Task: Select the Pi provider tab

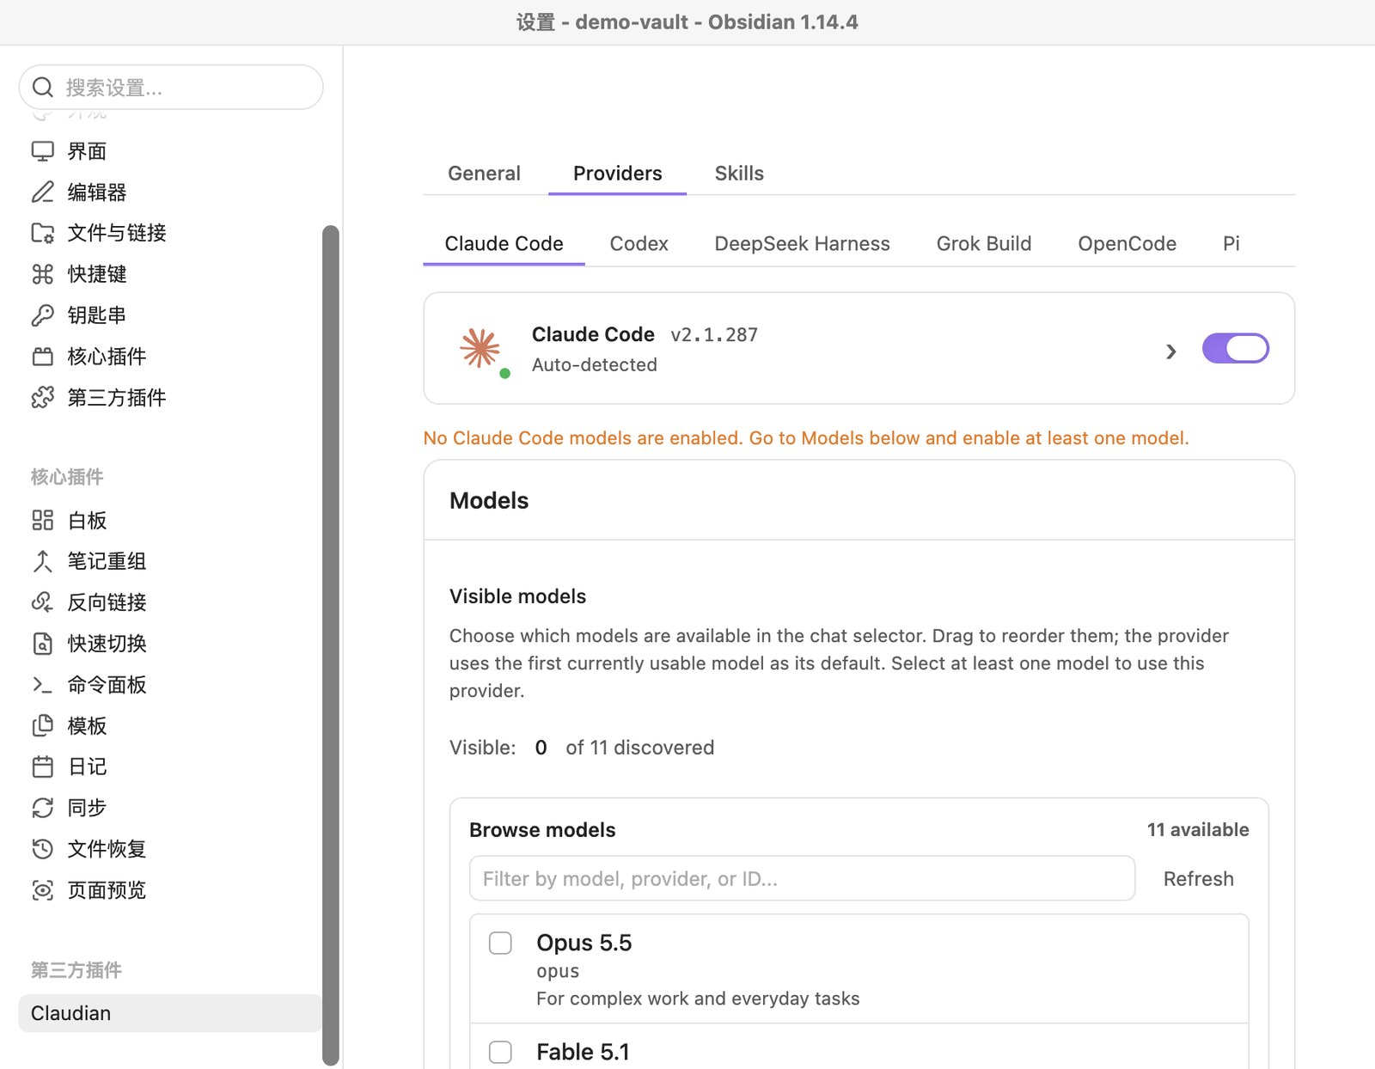Action: click(x=1231, y=244)
